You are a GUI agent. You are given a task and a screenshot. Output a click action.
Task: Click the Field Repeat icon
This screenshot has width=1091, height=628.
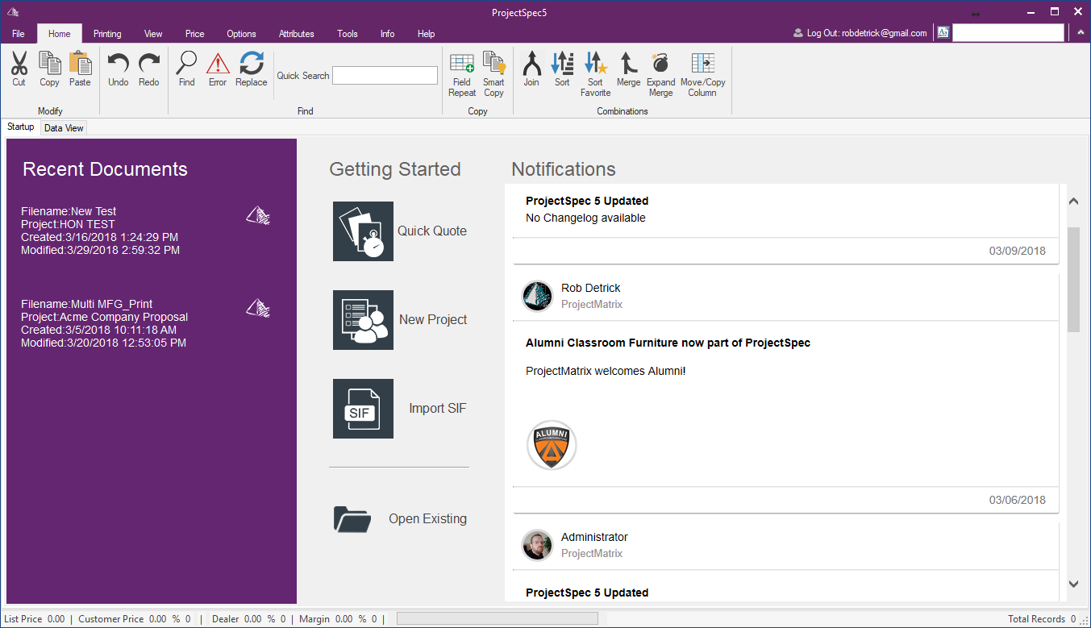462,64
